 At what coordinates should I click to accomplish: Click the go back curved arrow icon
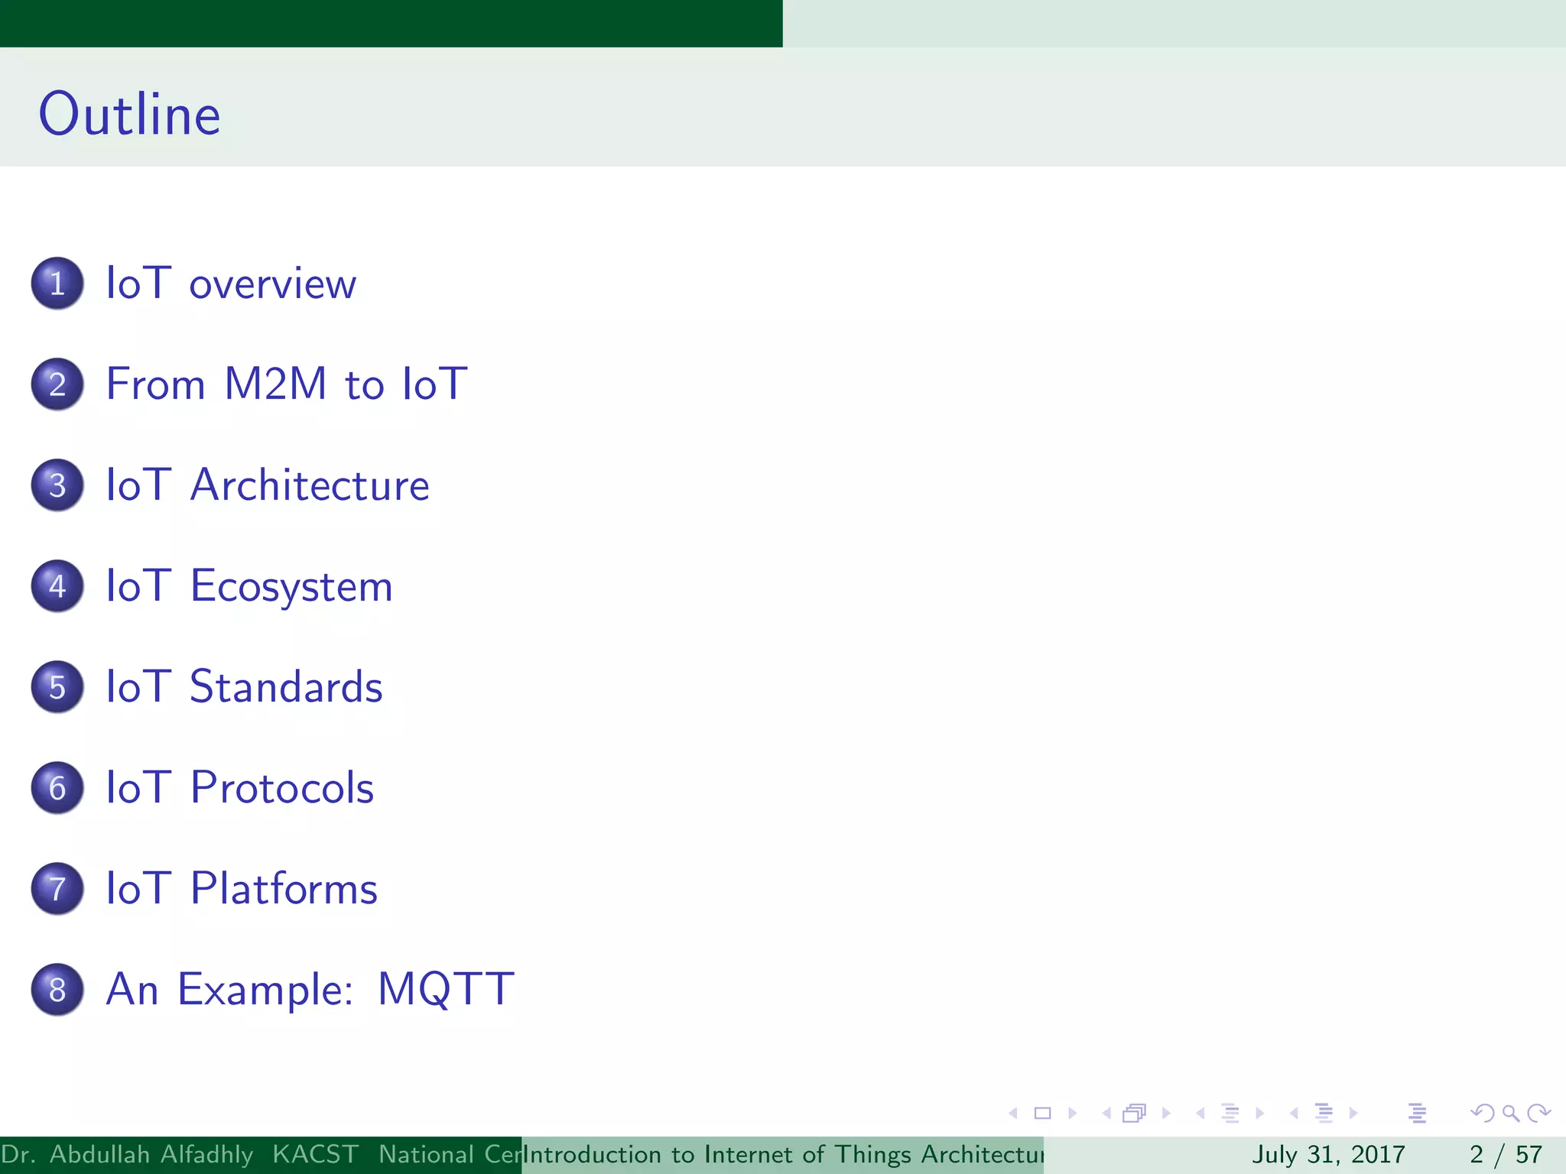click(x=1482, y=1114)
